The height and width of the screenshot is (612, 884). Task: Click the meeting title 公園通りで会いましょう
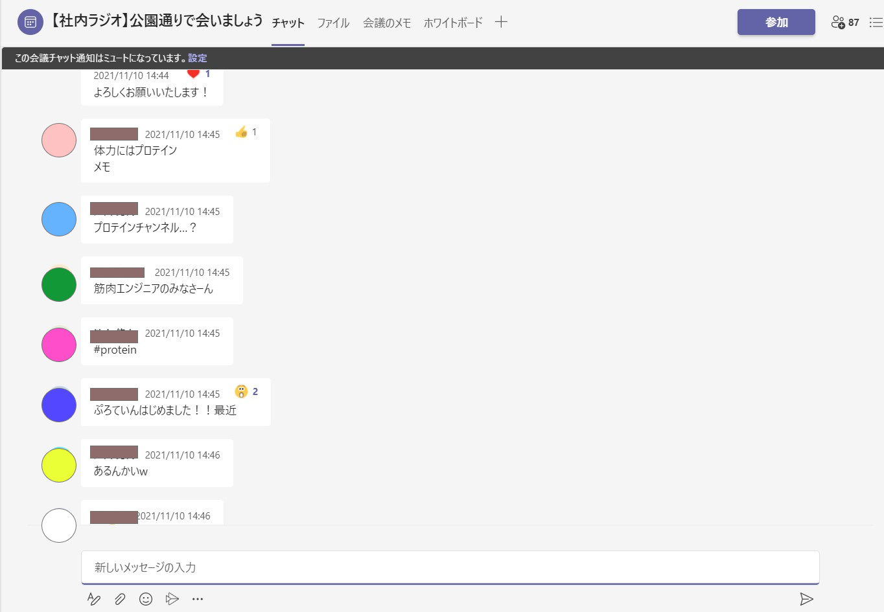click(196, 21)
